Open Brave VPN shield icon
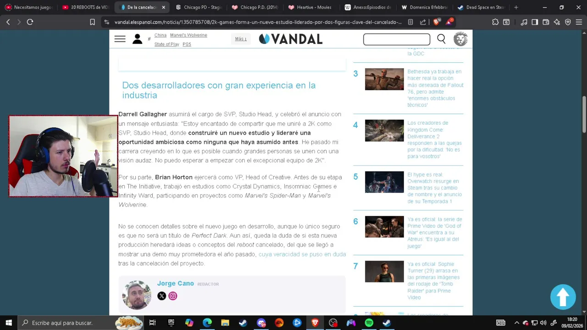Image resolution: width=587 pixels, height=330 pixels. pos(568,22)
